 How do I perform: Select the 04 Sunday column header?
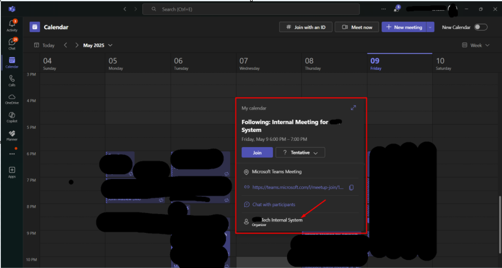(73, 64)
